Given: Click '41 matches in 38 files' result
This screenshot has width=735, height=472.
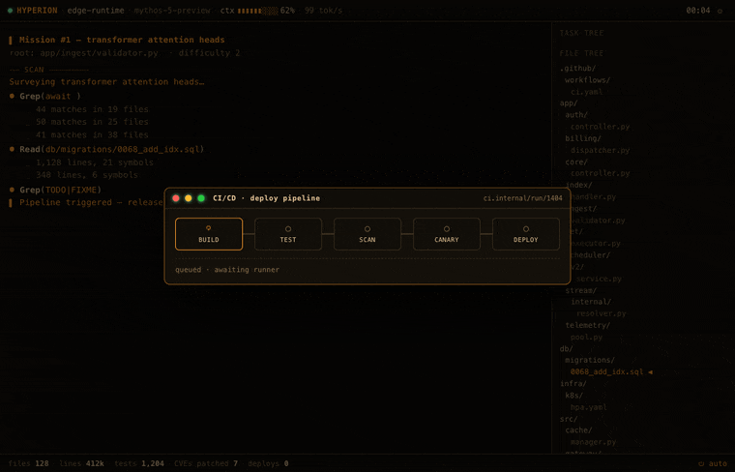Looking at the screenshot, I should [x=92, y=135].
